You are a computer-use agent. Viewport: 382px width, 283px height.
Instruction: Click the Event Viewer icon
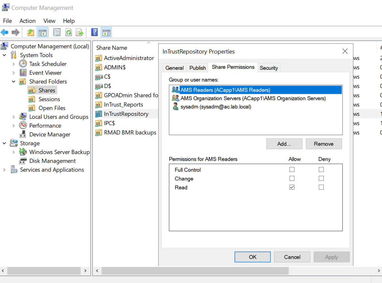23,72
